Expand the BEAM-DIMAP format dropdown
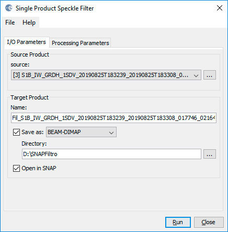This screenshot has height=232, width=228. 81,132
